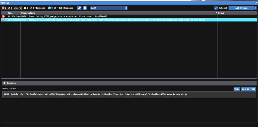Collapse the Details section triangle

pos(4,83)
